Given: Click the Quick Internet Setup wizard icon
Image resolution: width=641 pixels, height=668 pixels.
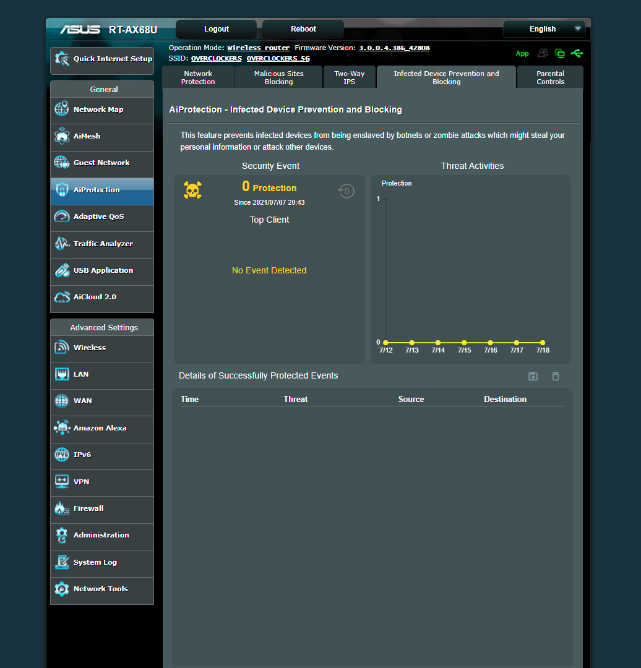Looking at the screenshot, I should pos(62,59).
